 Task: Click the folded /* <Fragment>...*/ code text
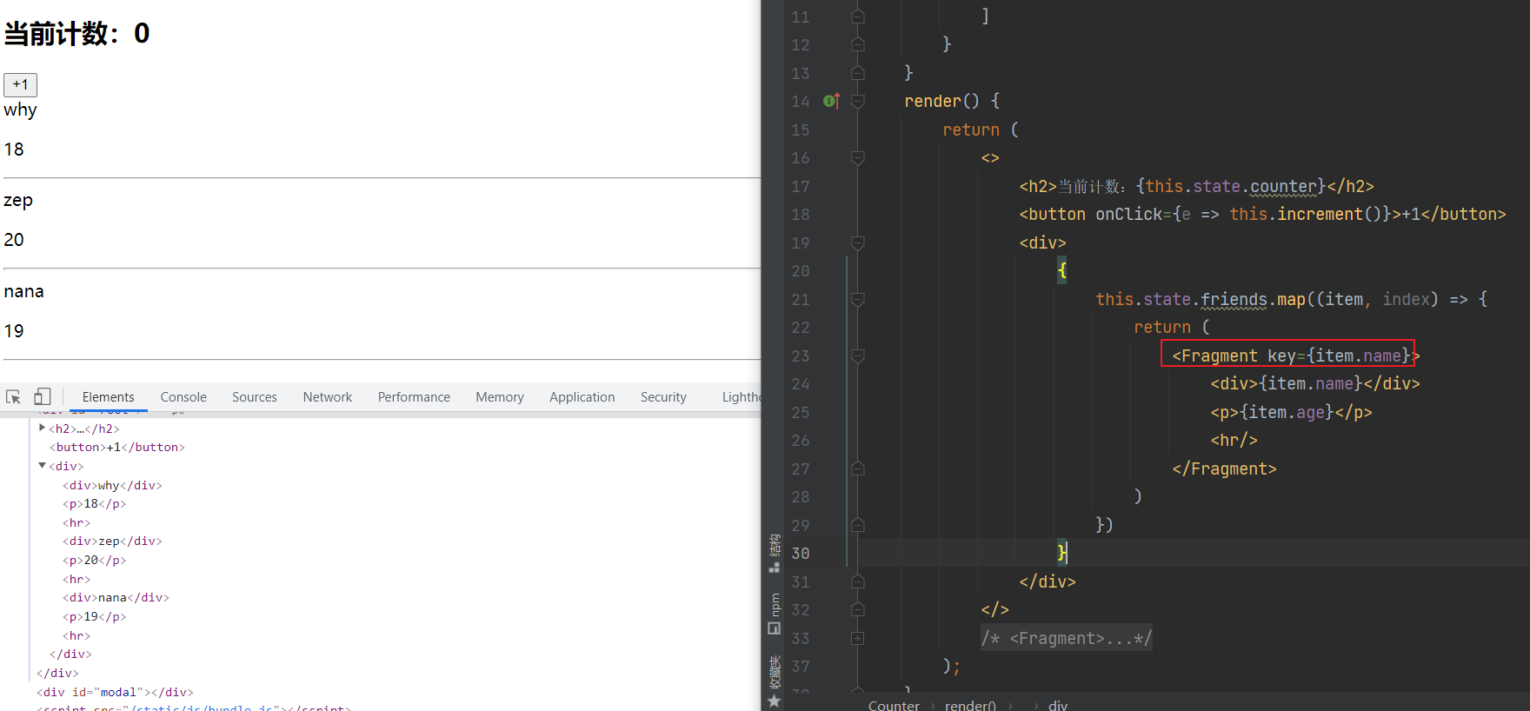pyautogui.click(x=1067, y=638)
